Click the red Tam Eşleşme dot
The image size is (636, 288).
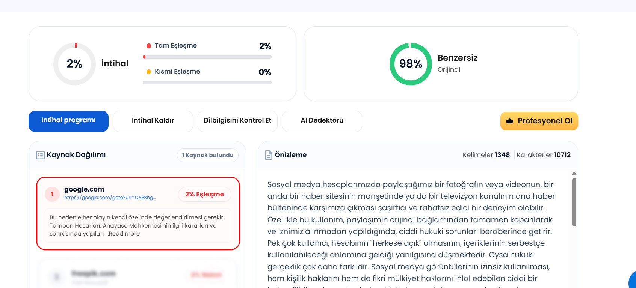pos(149,46)
